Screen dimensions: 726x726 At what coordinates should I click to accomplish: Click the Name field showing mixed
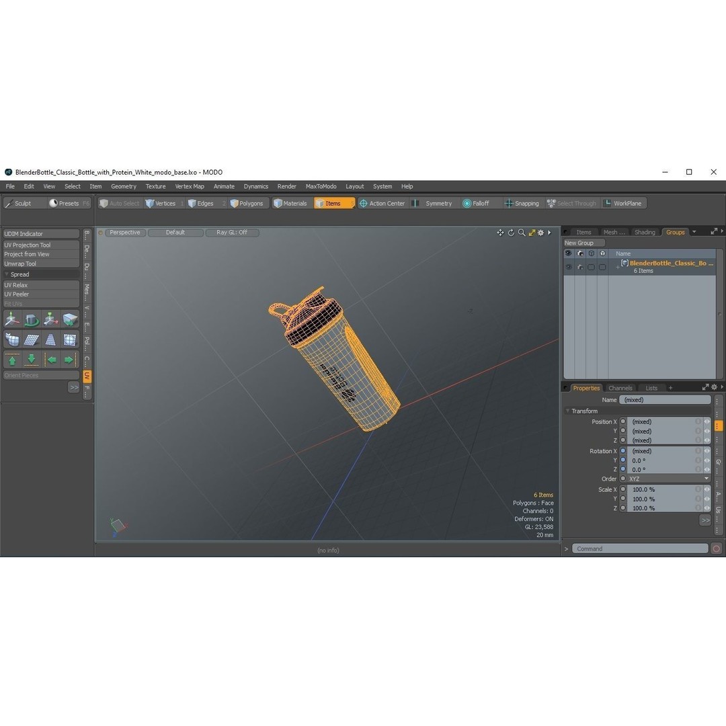pos(665,399)
